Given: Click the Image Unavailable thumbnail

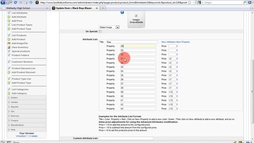Looking at the screenshot, I should coord(136,19).
